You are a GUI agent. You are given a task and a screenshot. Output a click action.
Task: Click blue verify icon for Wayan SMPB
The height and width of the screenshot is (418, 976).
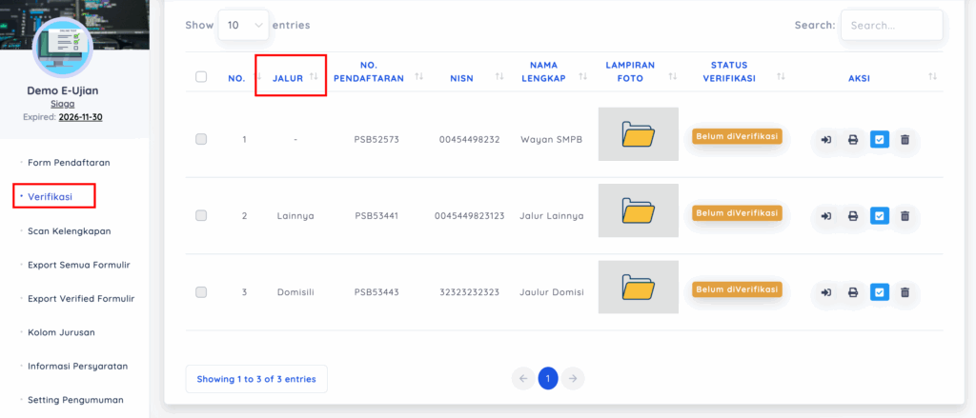click(879, 140)
